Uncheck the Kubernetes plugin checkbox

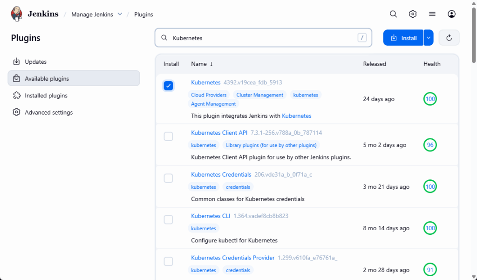169,86
